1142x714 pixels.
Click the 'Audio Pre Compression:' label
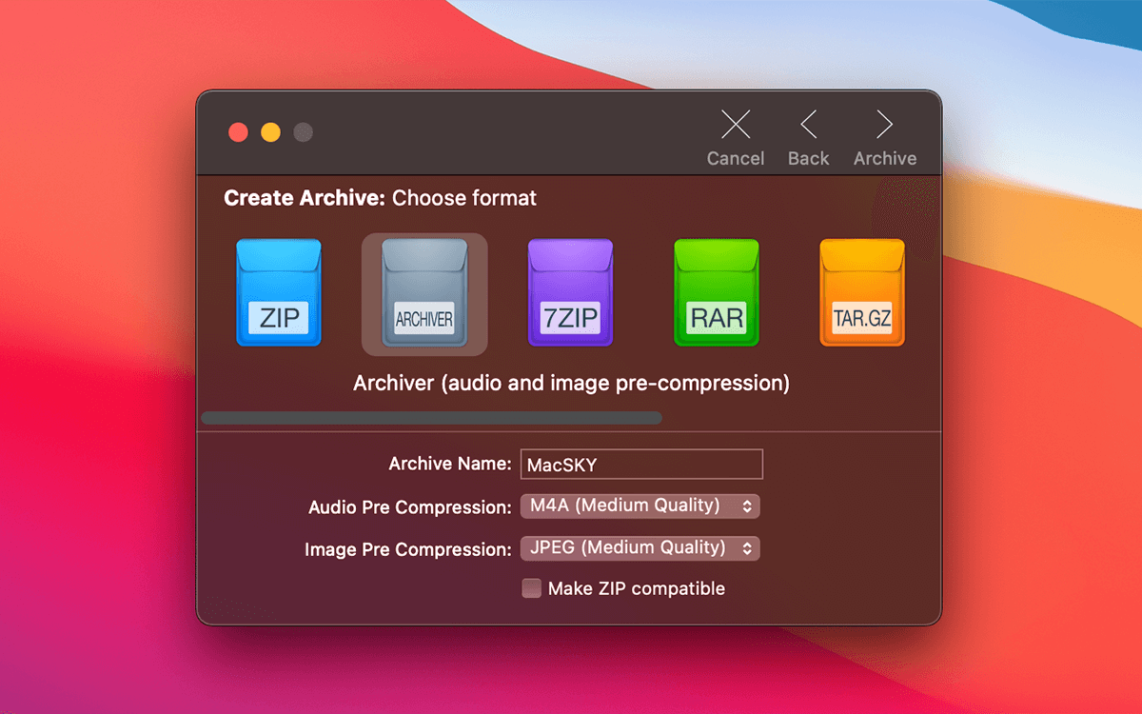pyautogui.click(x=410, y=507)
